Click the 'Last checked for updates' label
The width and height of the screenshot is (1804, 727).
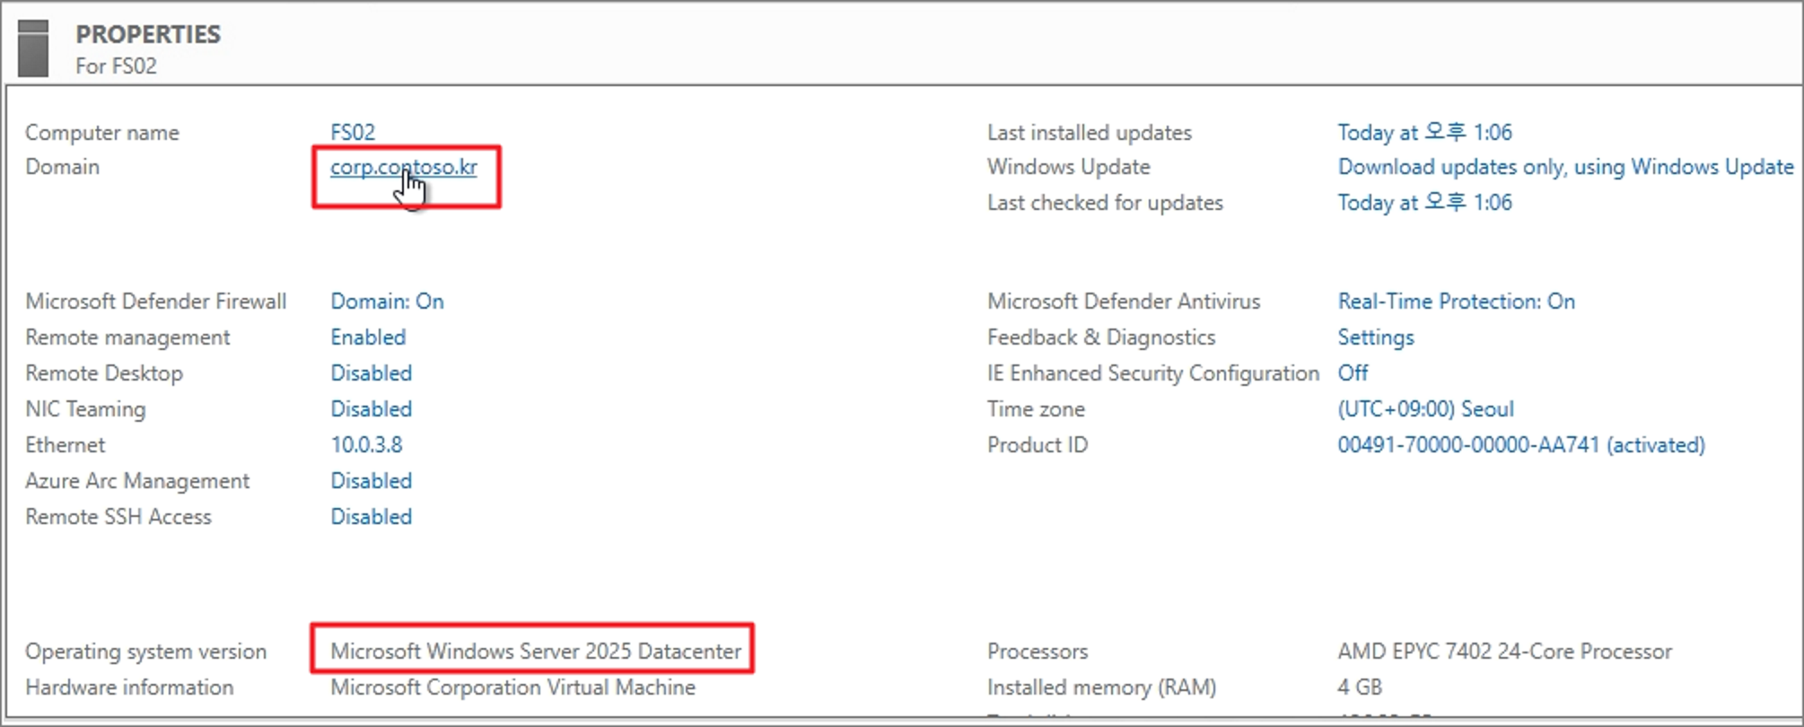pyautogui.click(x=1105, y=203)
